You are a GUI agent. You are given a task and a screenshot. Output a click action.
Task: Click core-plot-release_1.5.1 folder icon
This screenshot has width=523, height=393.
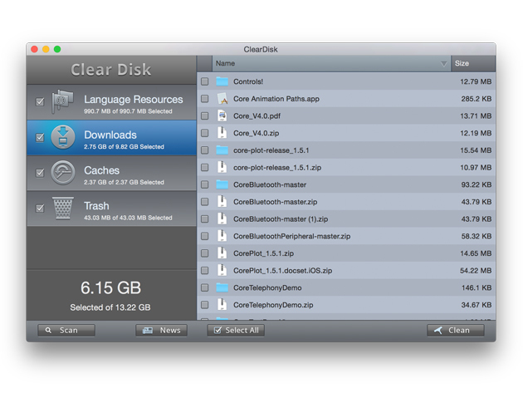(222, 150)
